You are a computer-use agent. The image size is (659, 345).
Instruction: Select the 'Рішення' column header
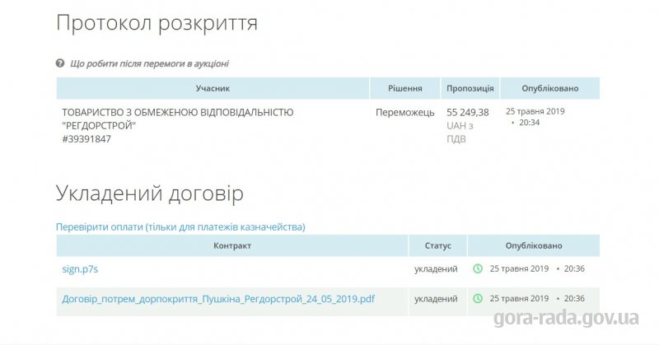click(x=404, y=88)
